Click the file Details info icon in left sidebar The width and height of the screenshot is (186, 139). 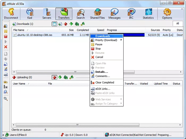click(6, 64)
